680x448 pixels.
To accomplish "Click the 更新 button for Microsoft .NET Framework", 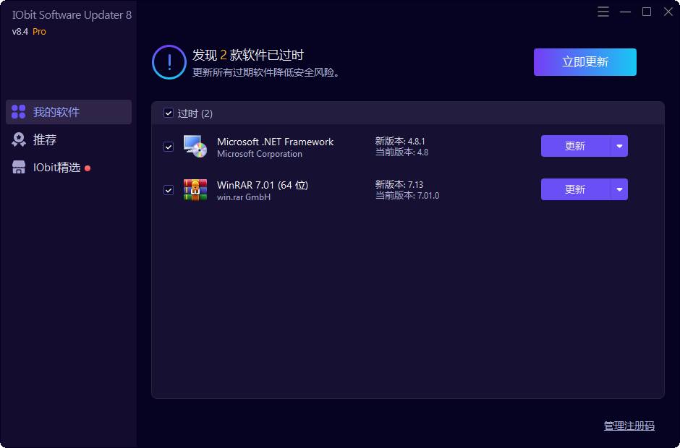I will (x=574, y=146).
